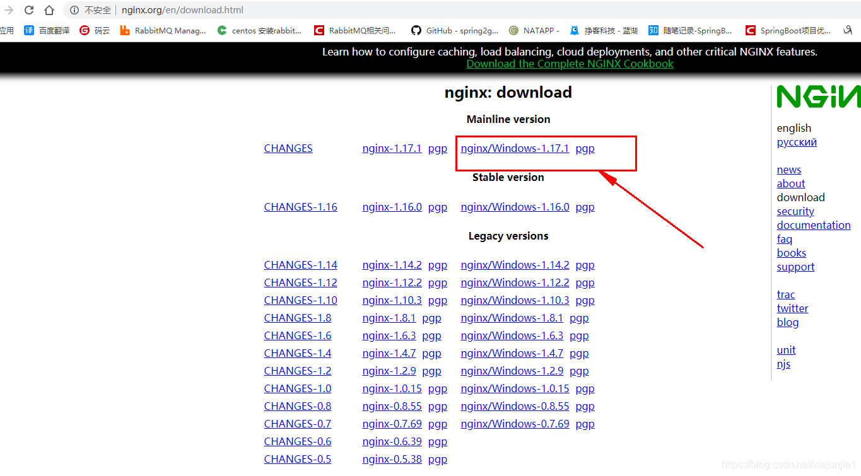Open the NATAPP bookmark
861x476 pixels.
pos(534,30)
